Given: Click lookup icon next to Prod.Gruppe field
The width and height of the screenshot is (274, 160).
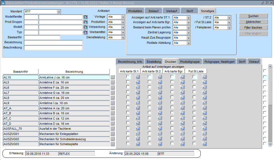Looking at the screenshot, I should 85,22.
